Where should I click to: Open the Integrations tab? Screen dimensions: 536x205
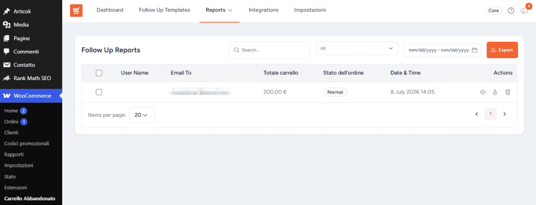[x=264, y=10]
